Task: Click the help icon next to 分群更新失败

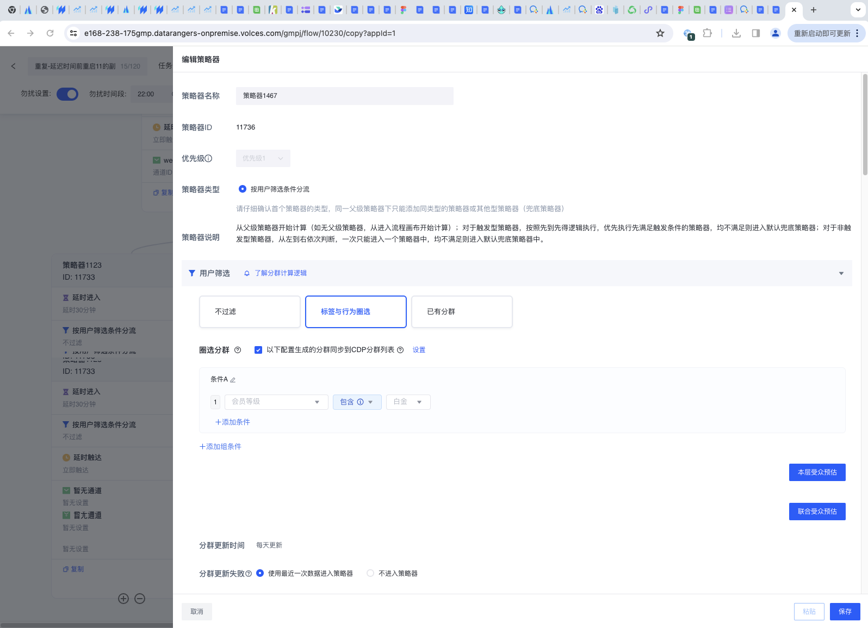Action: (249, 574)
